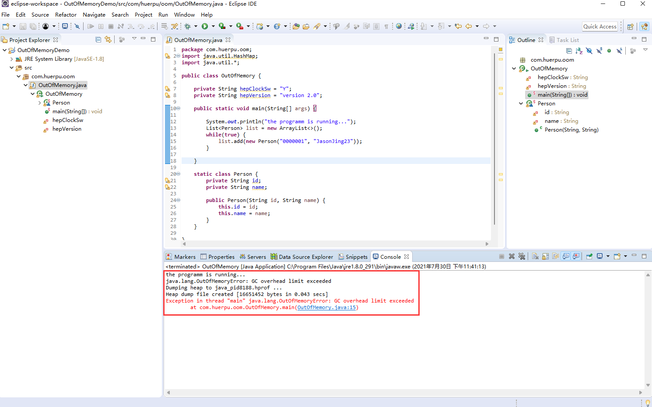Expand the JRE System Library node

[x=12, y=59]
